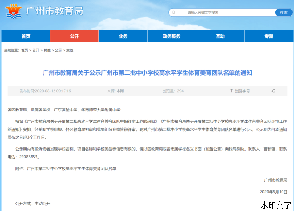This screenshot has height=211, width=294.
Task: Open the 政务服务 navigation tab
Action: pyautogui.click(x=172, y=36)
